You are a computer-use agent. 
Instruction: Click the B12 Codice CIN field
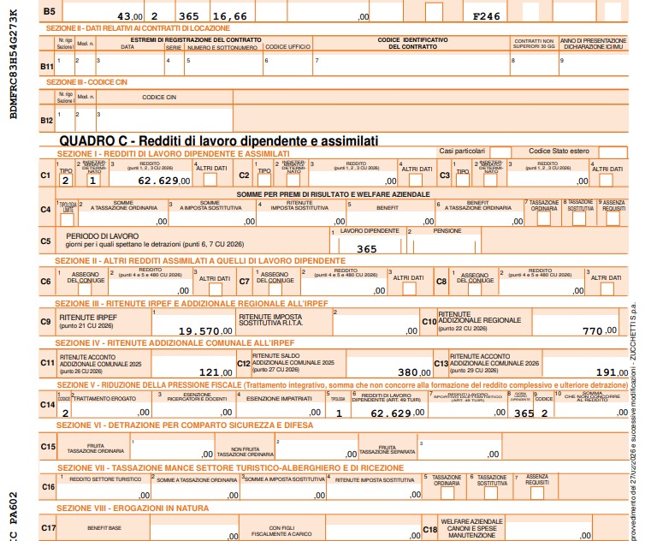click(x=164, y=121)
